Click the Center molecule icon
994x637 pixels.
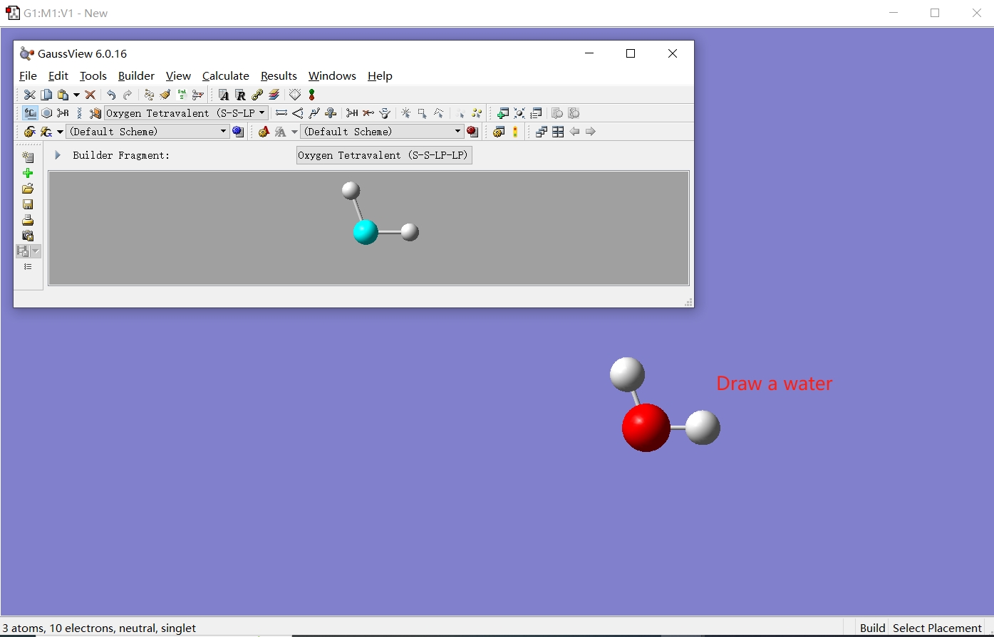tap(519, 113)
